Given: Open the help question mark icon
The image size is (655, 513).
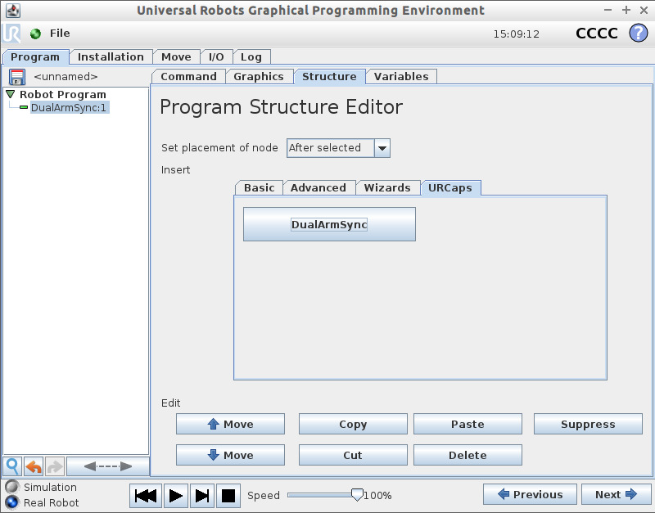Looking at the screenshot, I should [638, 34].
